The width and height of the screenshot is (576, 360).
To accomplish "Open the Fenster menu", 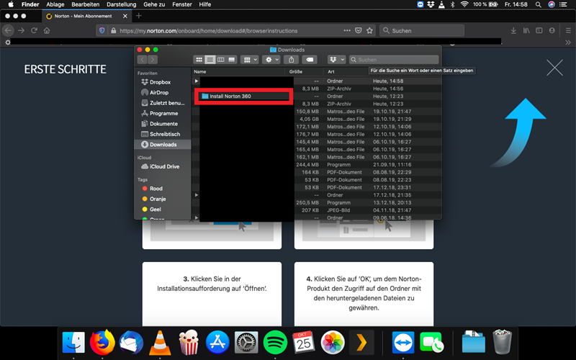I will pos(182,4).
